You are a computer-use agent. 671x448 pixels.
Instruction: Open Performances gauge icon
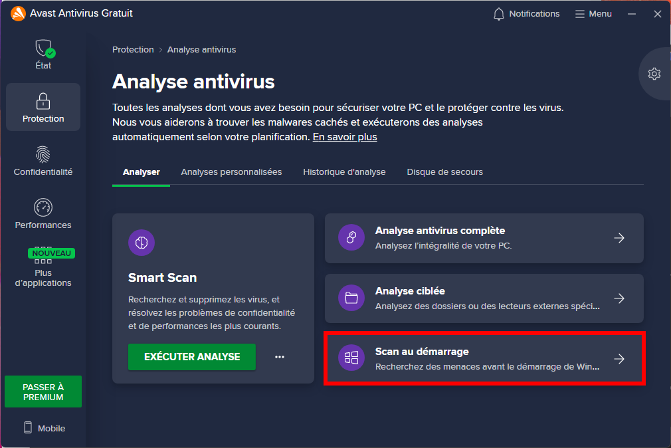[x=43, y=208]
